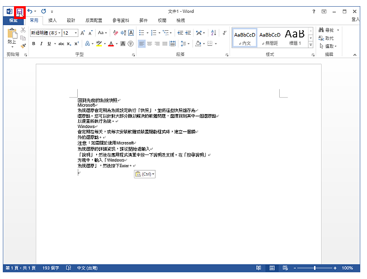Increase font size with grow font icon
The width and height of the screenshot is (367, 279).
click(x=83, y=33)
